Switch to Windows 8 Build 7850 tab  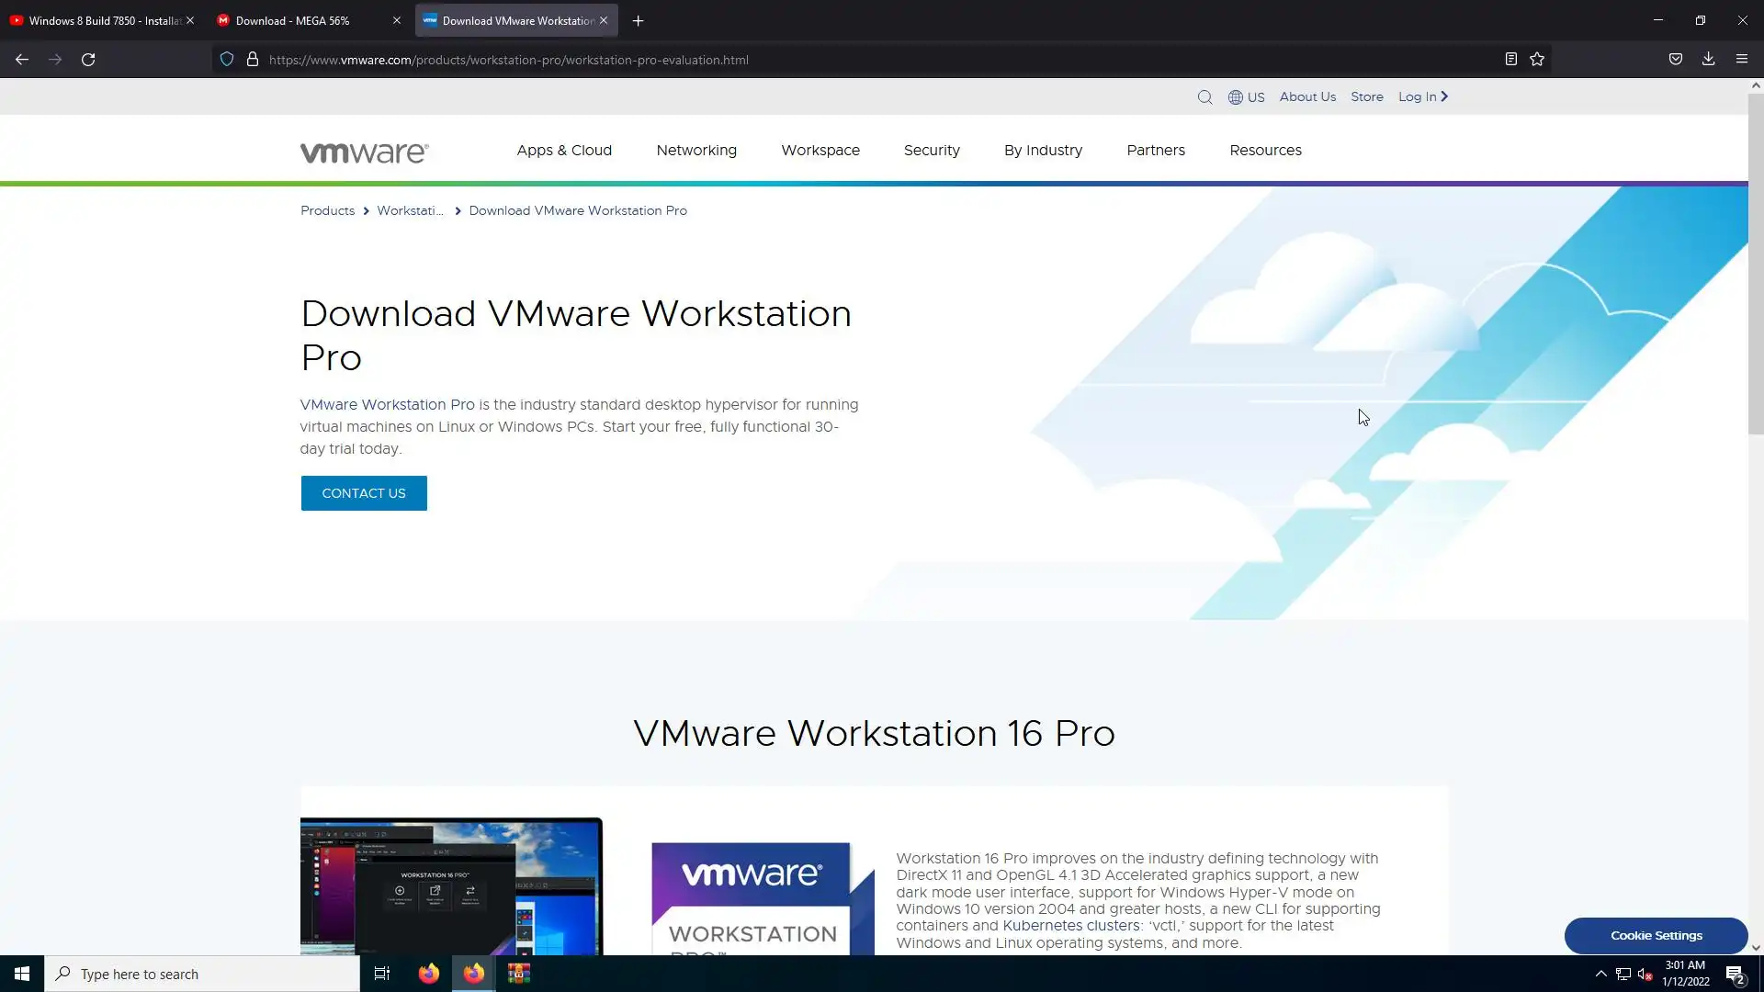[96, 20]
